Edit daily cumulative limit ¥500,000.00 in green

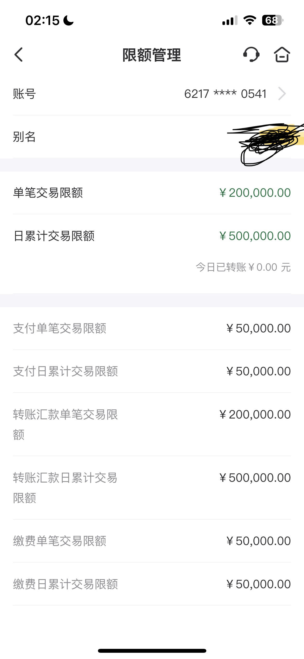tap(255, 236)
